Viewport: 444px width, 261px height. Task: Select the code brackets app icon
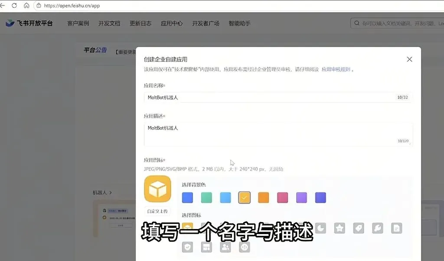point(245,247)
